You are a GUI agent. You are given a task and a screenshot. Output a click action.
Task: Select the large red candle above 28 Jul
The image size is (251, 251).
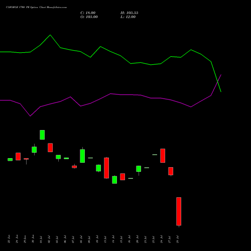pyautogui.click(x=179, y=211)
